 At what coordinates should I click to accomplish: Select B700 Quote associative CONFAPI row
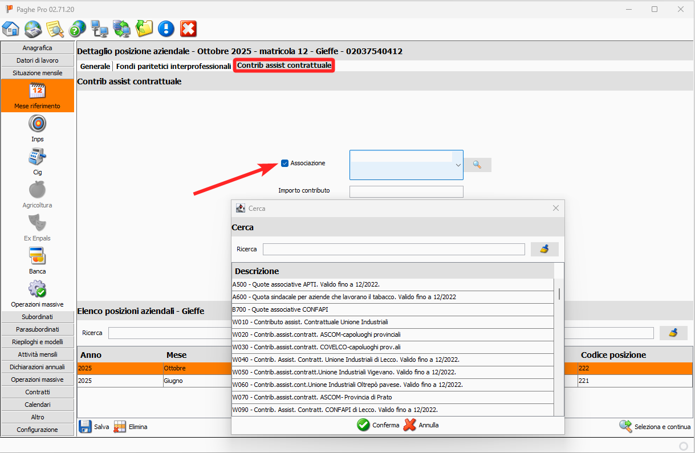(392, 309)
